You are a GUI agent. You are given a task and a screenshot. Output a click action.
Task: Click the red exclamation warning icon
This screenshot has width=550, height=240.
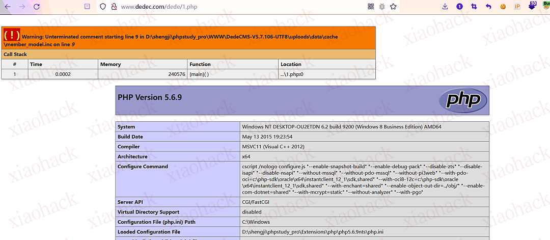12,35
